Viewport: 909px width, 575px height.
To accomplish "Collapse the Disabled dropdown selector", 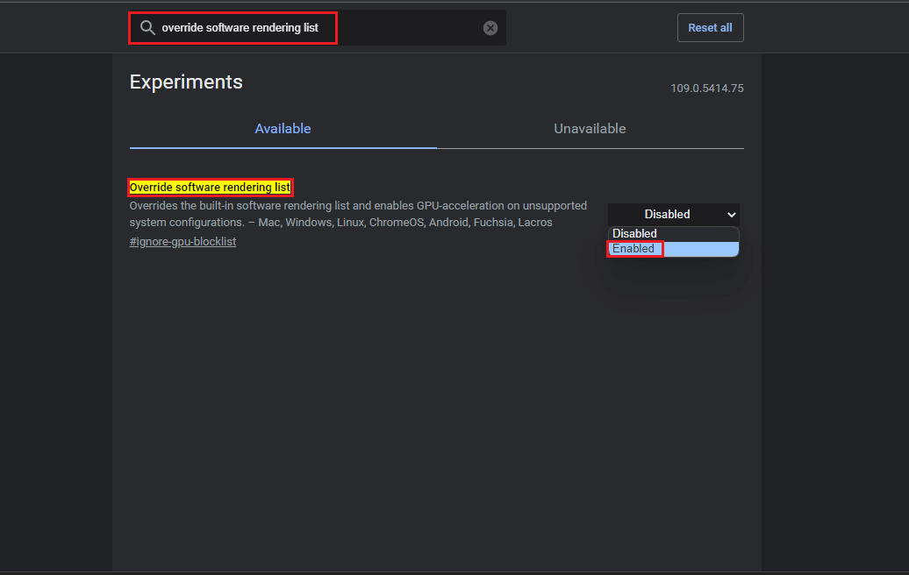I will [x=673, y=214].
